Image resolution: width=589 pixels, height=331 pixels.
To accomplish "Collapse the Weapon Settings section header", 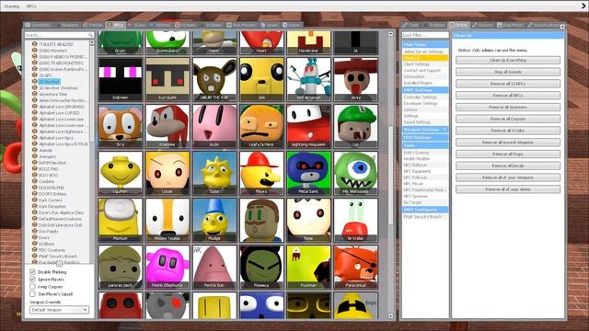I will point(425,130).
